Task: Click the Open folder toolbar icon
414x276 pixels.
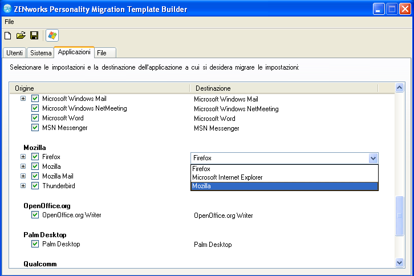Action: 21,35
